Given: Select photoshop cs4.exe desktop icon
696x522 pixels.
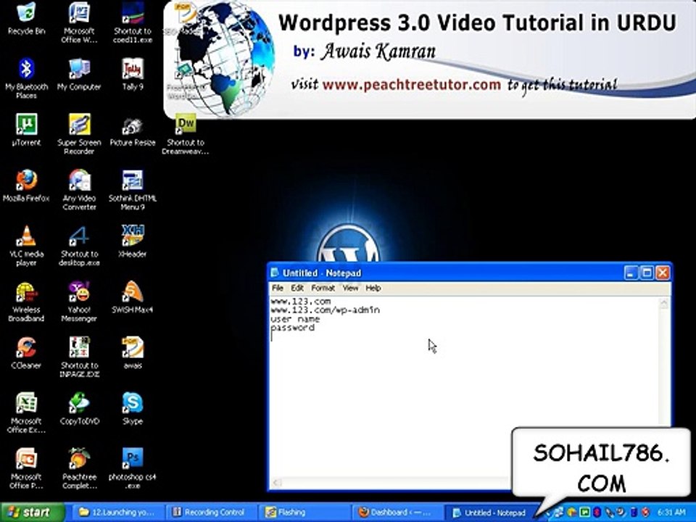Looking at the screenshot, I should 132,468.
